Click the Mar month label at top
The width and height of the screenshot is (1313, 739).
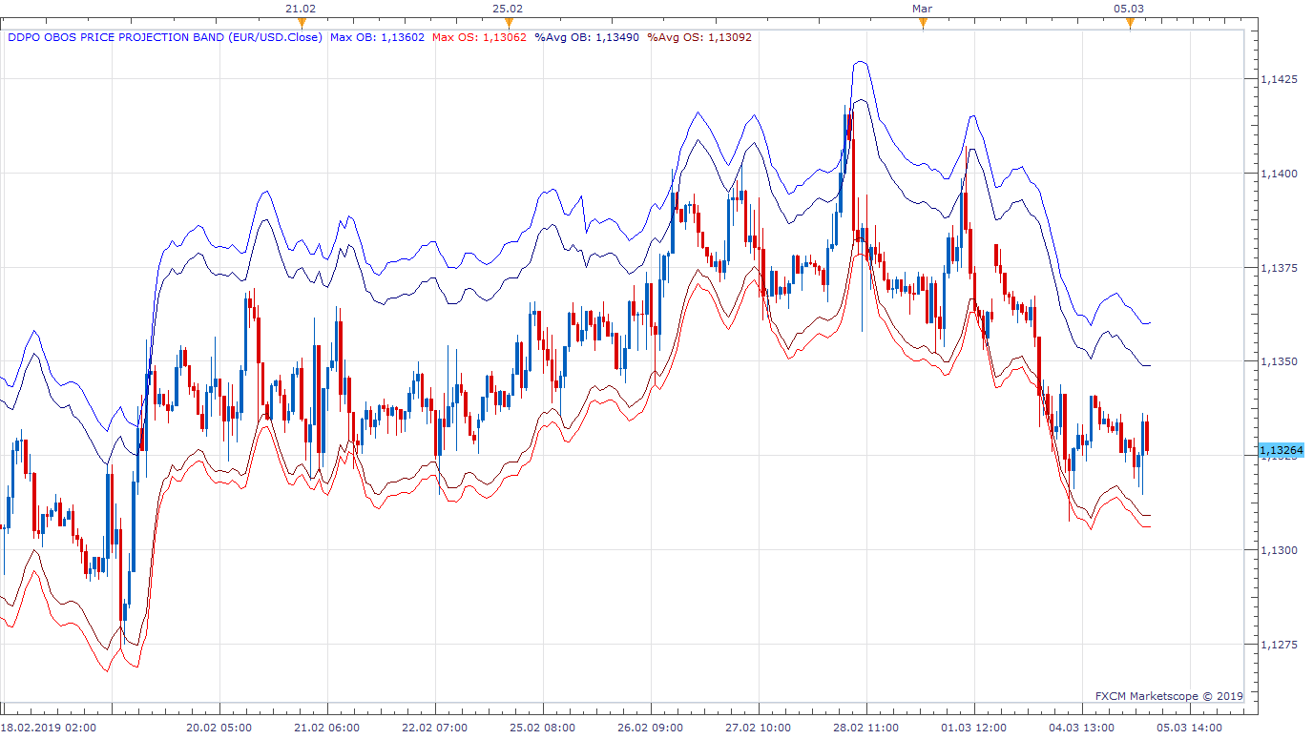pyautogui.click(x=922, y=8)
